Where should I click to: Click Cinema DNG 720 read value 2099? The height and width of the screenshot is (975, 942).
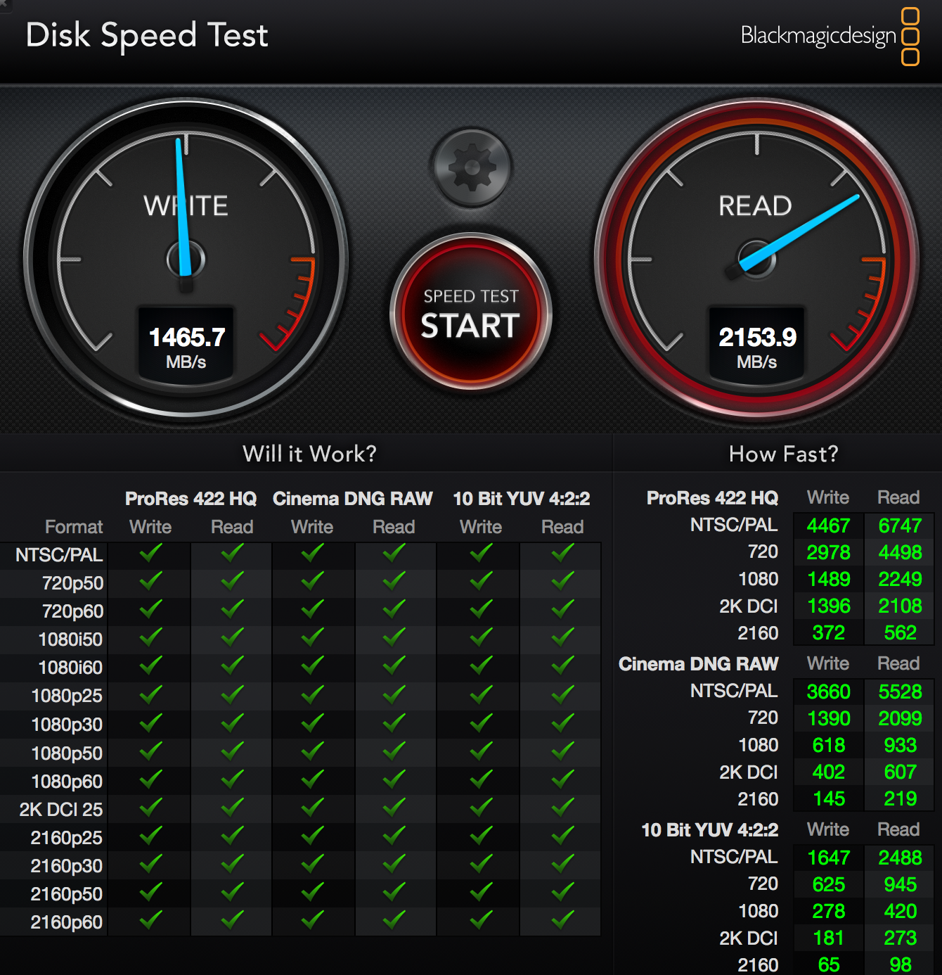pyautogui.click(x=900, y=718)
